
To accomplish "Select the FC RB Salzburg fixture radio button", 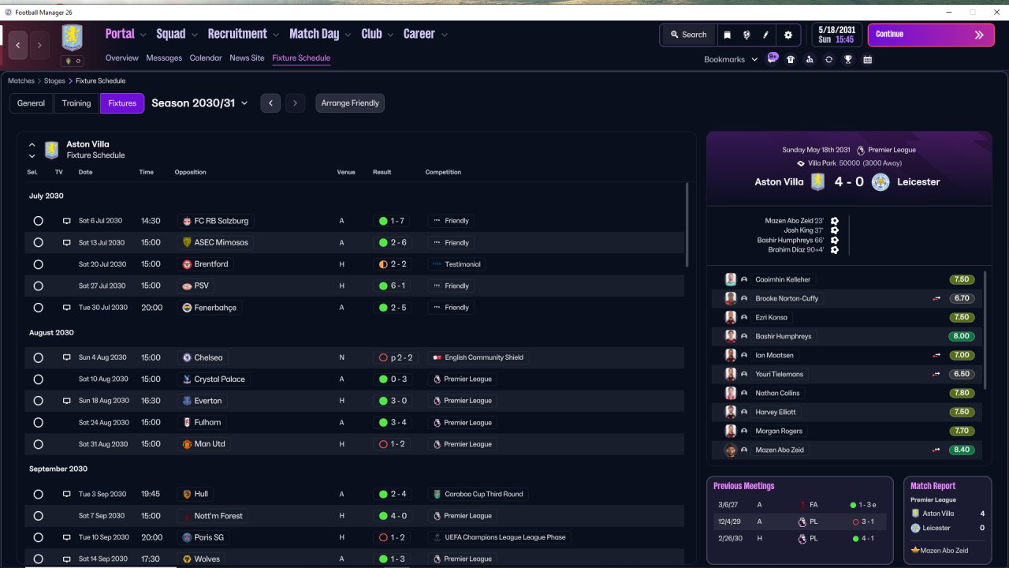I will coord(38,221).
